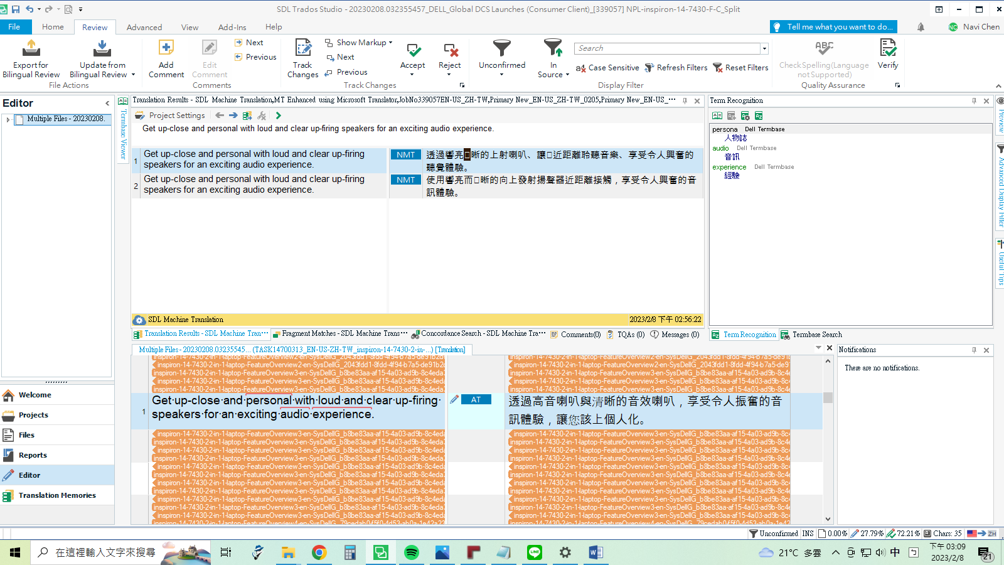Switch to the Home ribbon tab
Image resolution: width=1004 pixels, height=565 pixels.
coord(53,27)
